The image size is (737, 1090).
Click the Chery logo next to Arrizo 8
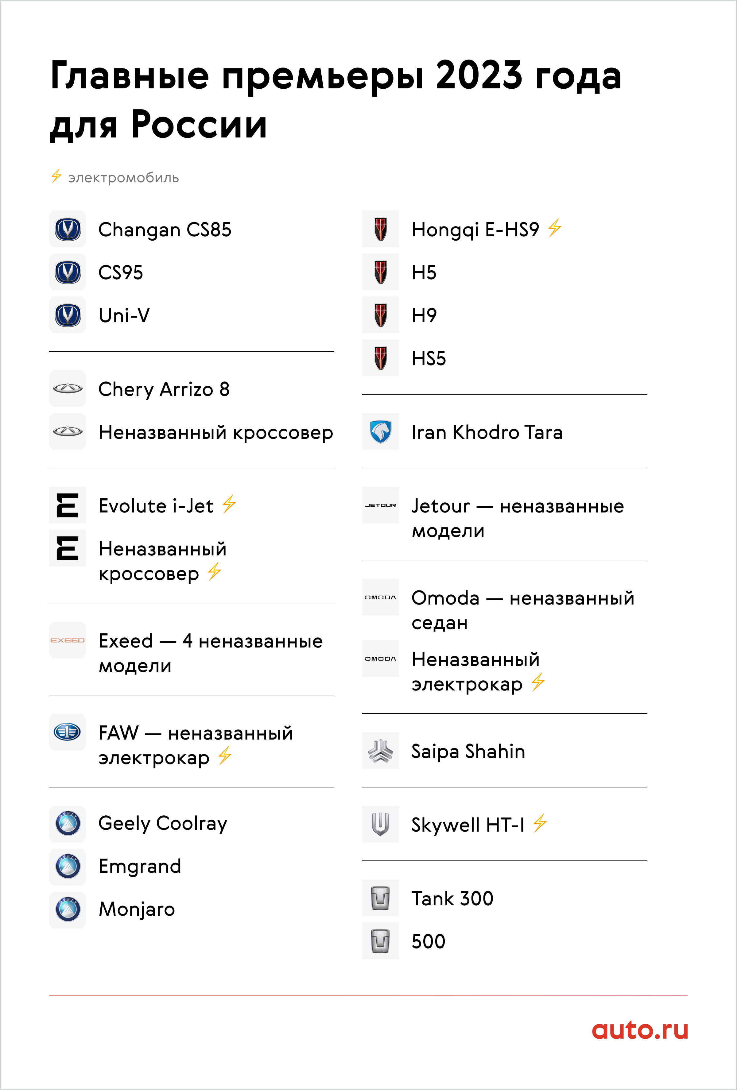pyautogui.click(x=68, y=389)
